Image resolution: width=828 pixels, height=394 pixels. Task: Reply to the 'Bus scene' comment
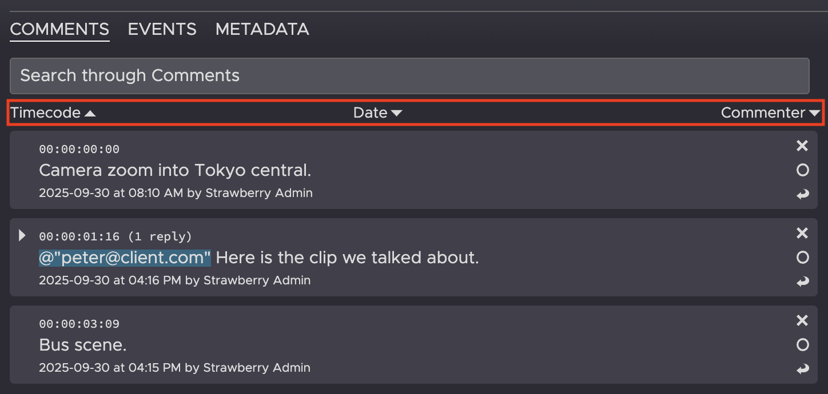(803, 369)
